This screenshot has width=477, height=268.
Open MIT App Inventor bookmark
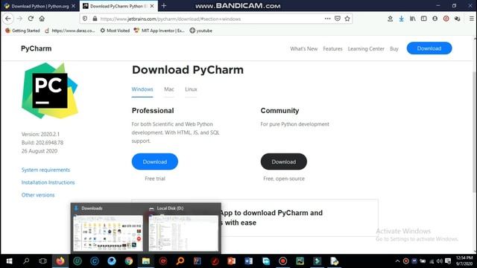tap(159, 31)
